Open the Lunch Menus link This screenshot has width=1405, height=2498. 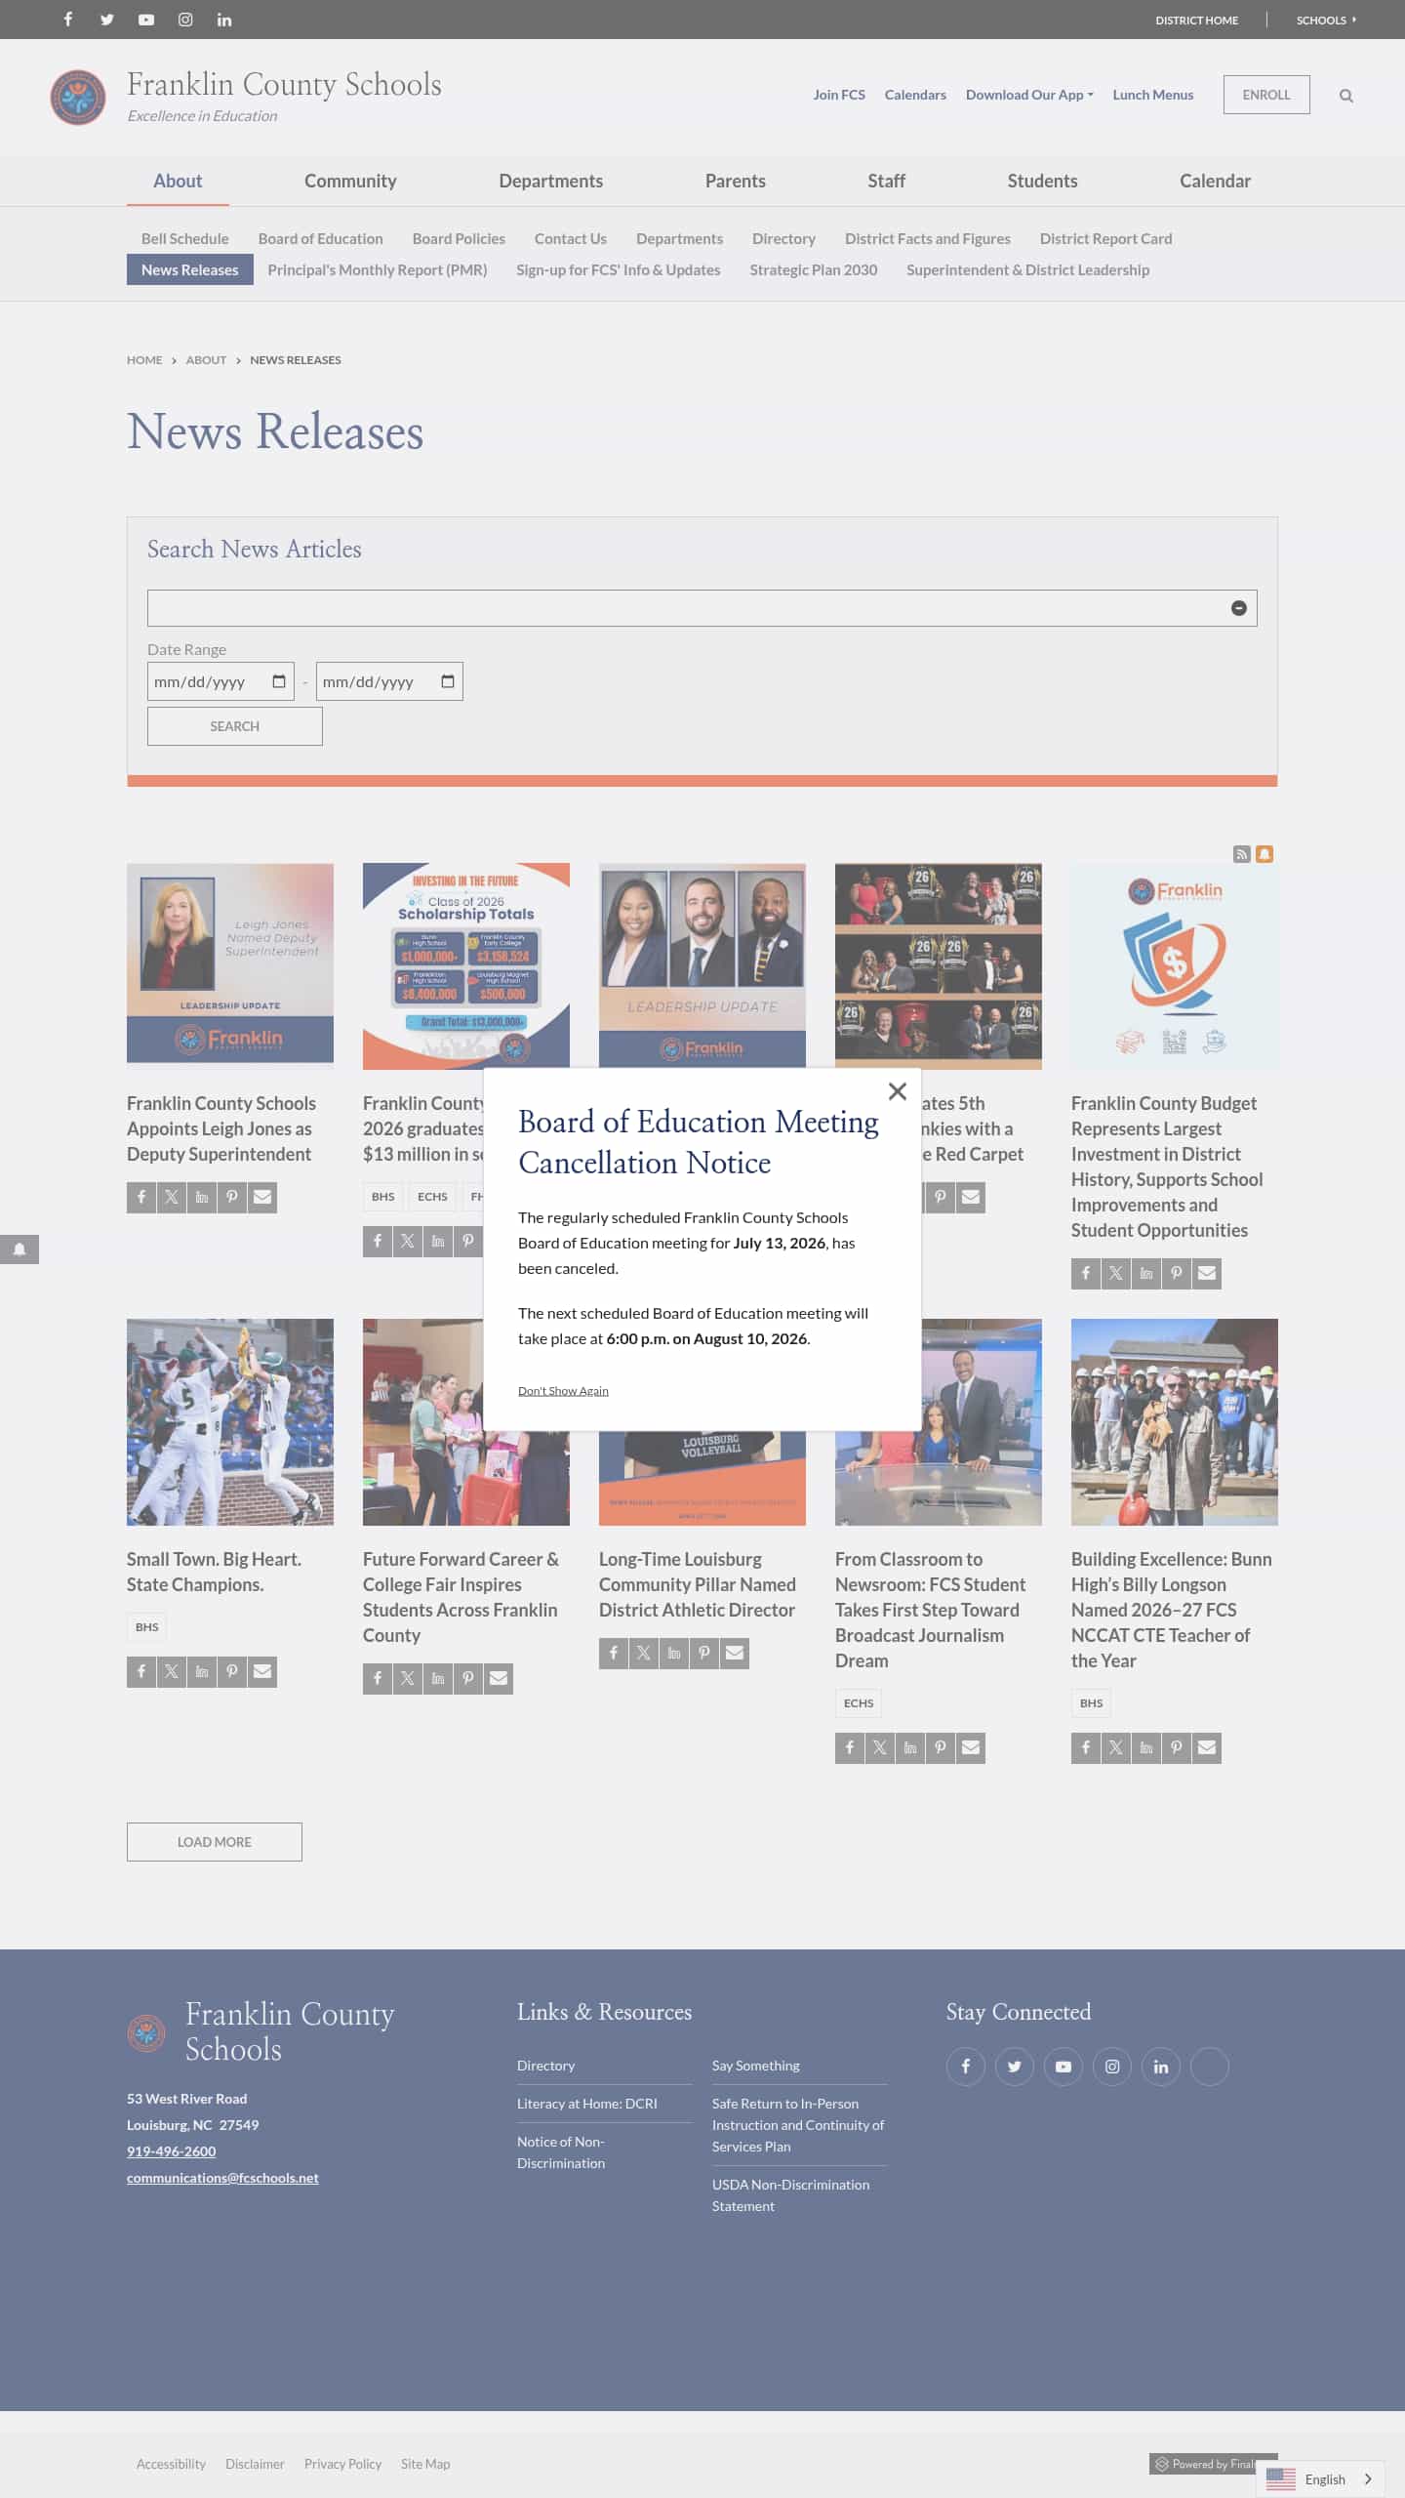[1152, 95]
